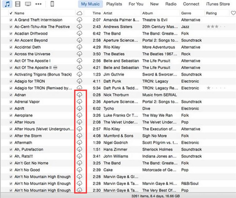This screenshot has width=236, height=198.
Task: Switch to the Movies library icon
Action: [x=18, y=4]
